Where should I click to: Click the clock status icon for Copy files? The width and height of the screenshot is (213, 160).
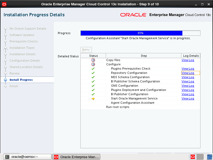click(93, 60)
